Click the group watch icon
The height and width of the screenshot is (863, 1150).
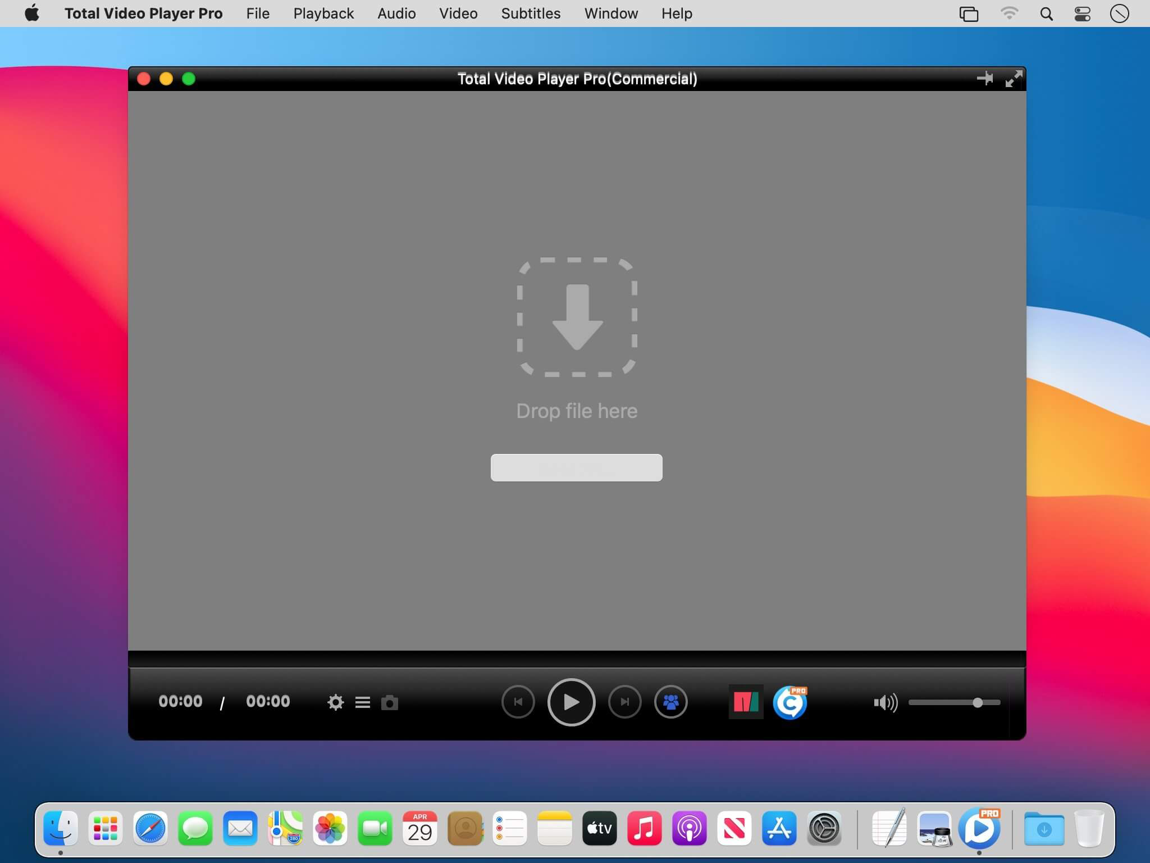pos(671,702)
